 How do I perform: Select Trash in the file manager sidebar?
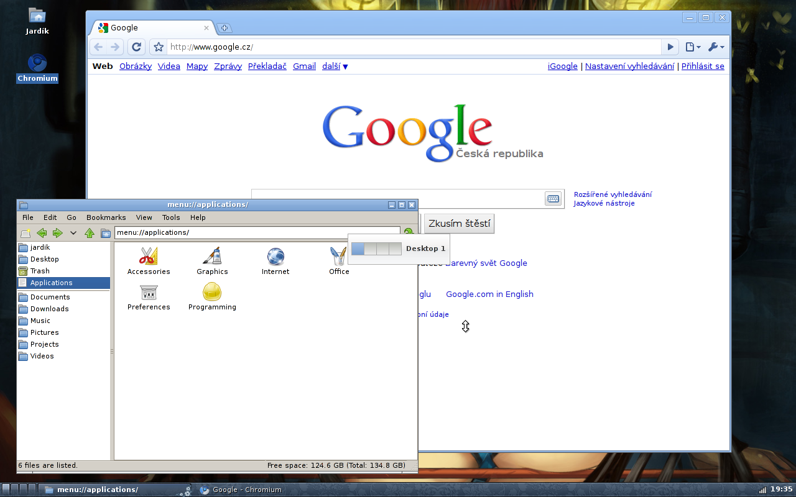click(64, 271)
